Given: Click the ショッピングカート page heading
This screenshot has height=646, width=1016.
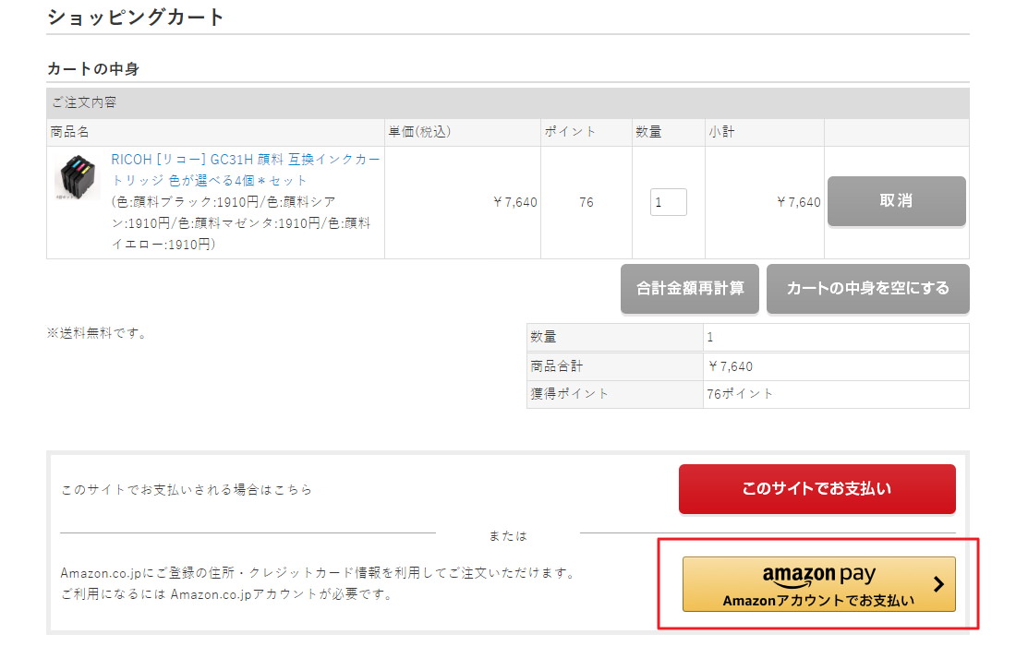Looking at the screenshot, I should tap(135, 17).
